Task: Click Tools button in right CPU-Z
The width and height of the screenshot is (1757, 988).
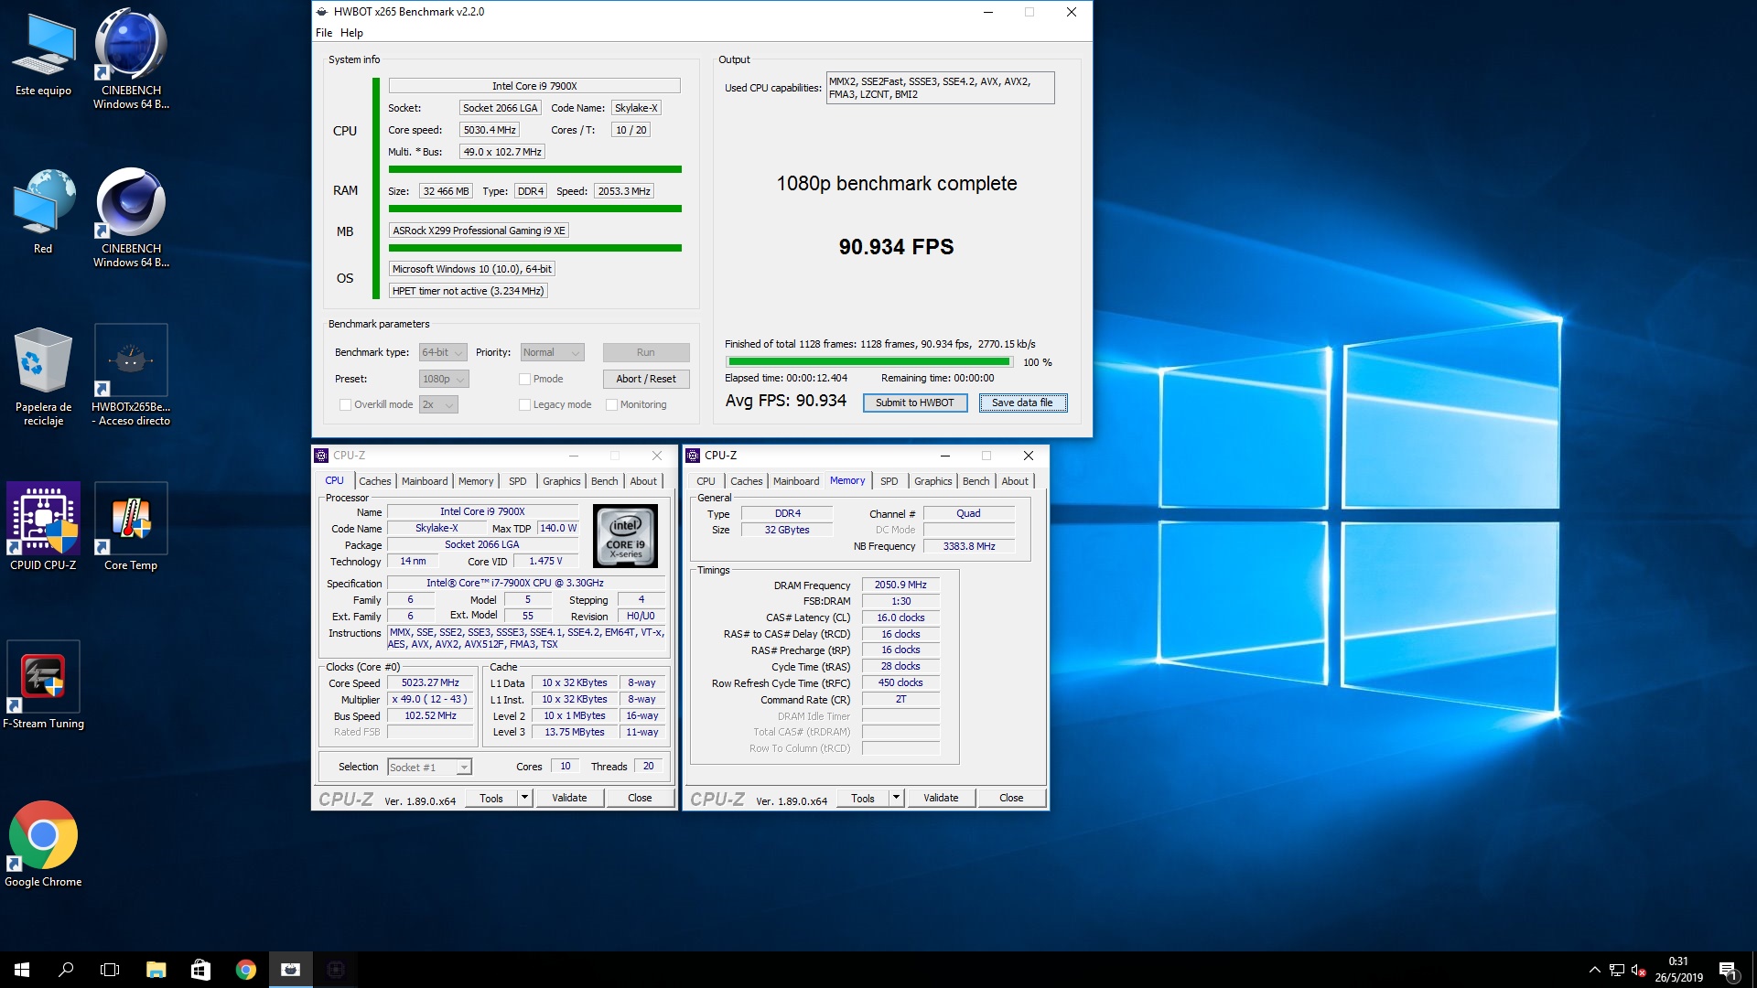Action: [862, 798]
